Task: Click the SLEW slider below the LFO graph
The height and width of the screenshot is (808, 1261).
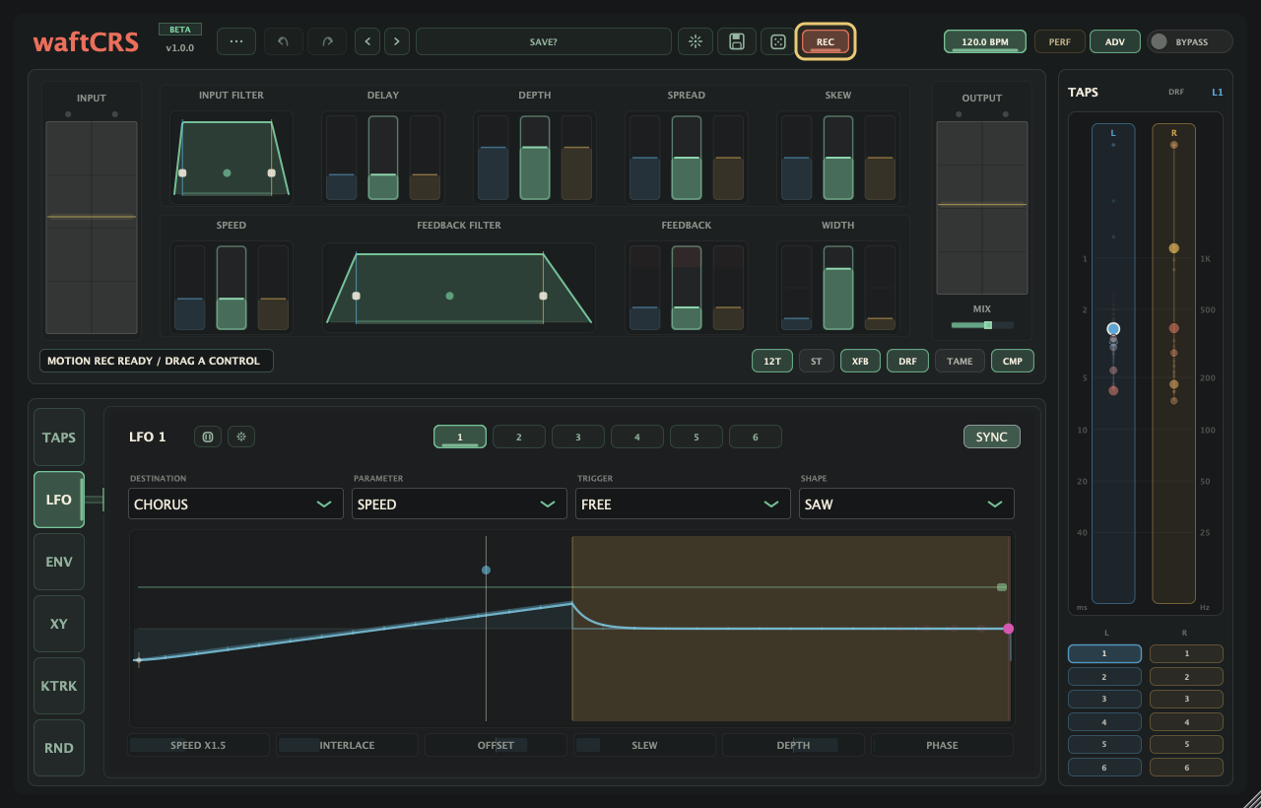Action: coord(644,745)
